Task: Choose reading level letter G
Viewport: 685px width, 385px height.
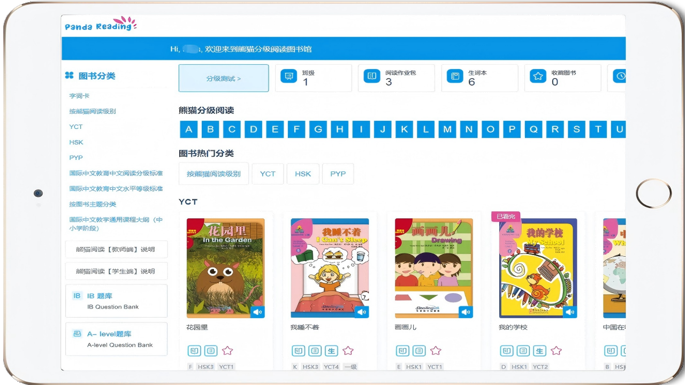Action: (x=318, y=129)
